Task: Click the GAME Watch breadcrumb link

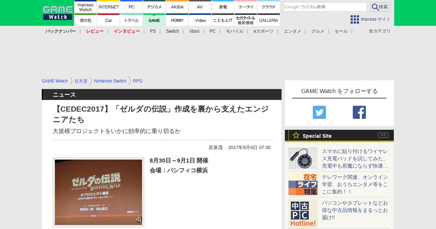Action: tap(55, 81)
